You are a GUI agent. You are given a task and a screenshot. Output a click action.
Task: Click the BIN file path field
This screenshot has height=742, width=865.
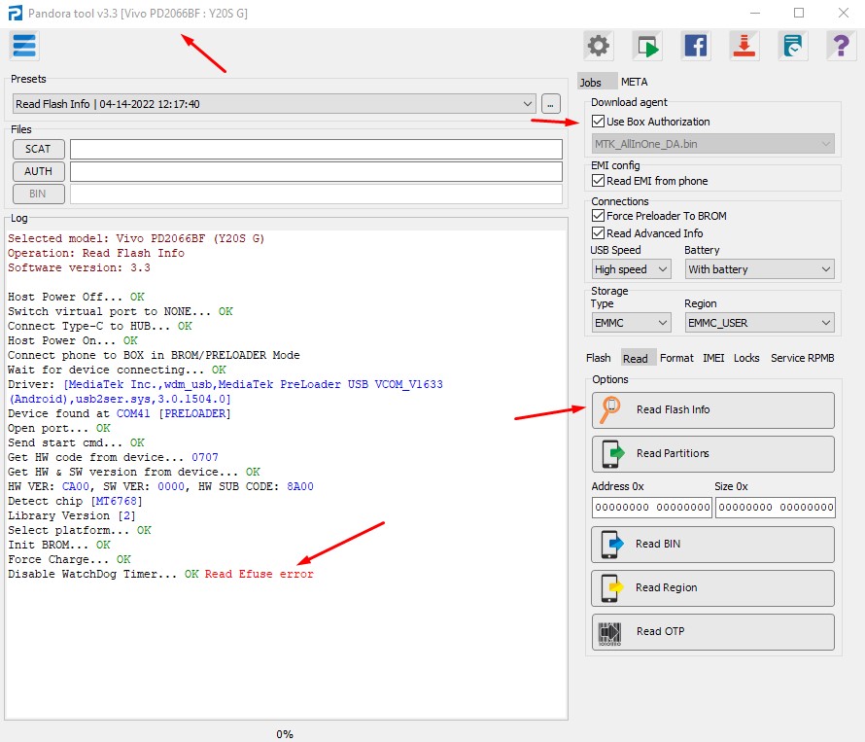coord(316,194)
